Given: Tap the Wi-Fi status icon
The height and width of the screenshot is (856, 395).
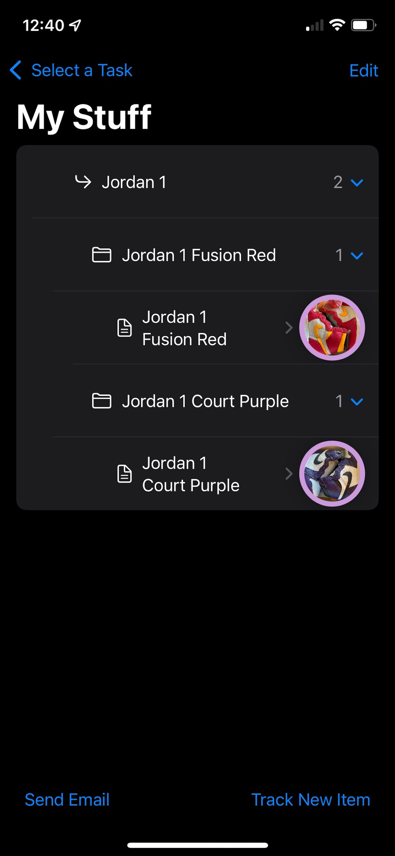Looking at the screenshot, I should tap(337, 25).
